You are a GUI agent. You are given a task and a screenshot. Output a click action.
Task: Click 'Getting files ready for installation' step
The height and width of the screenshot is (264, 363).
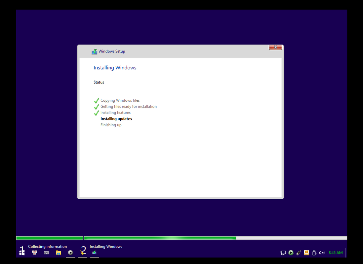[x=129, y=107]
